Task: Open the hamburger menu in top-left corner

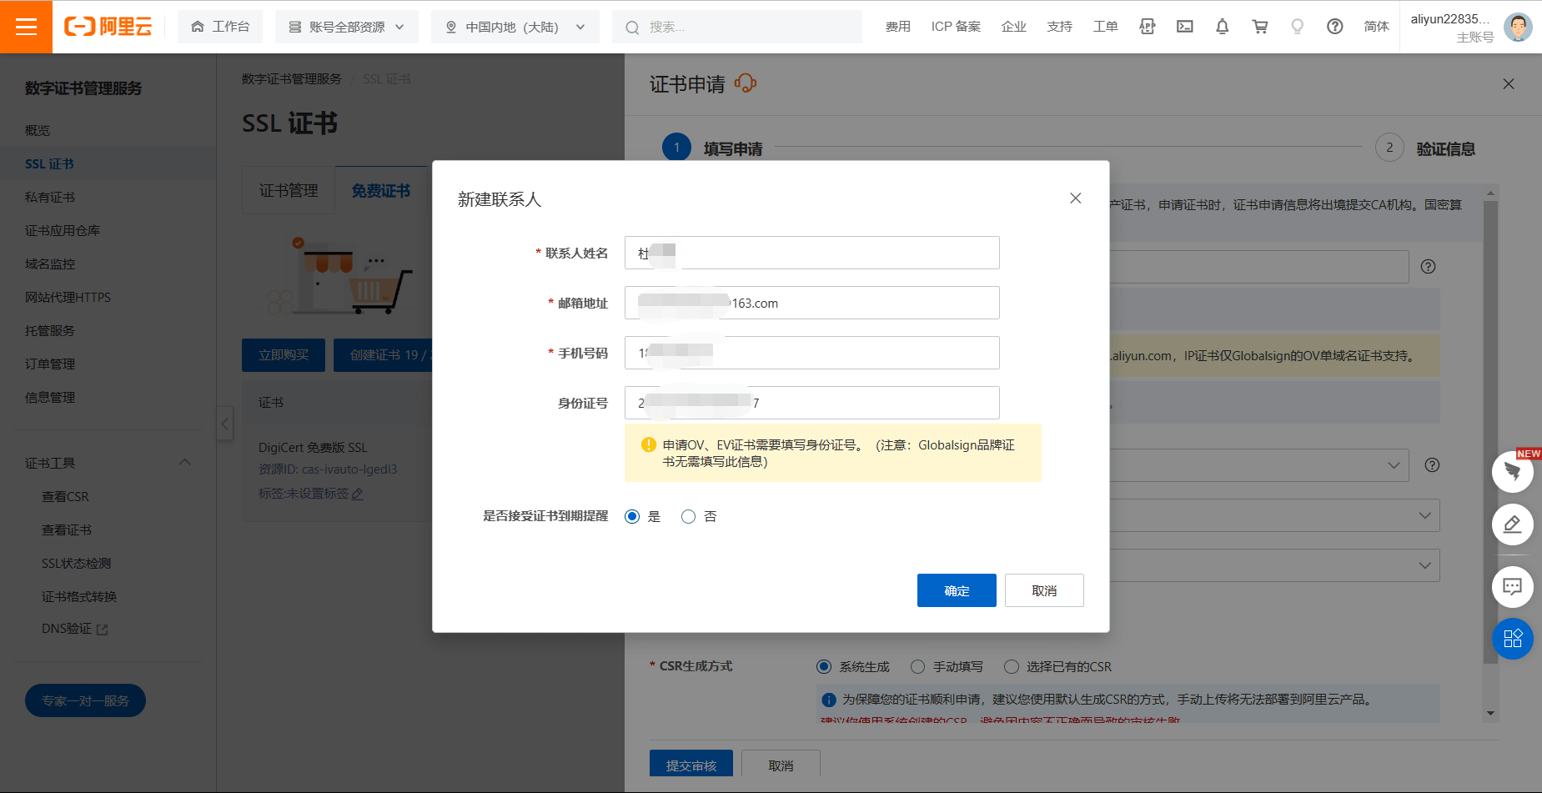Action: [26, 27]
